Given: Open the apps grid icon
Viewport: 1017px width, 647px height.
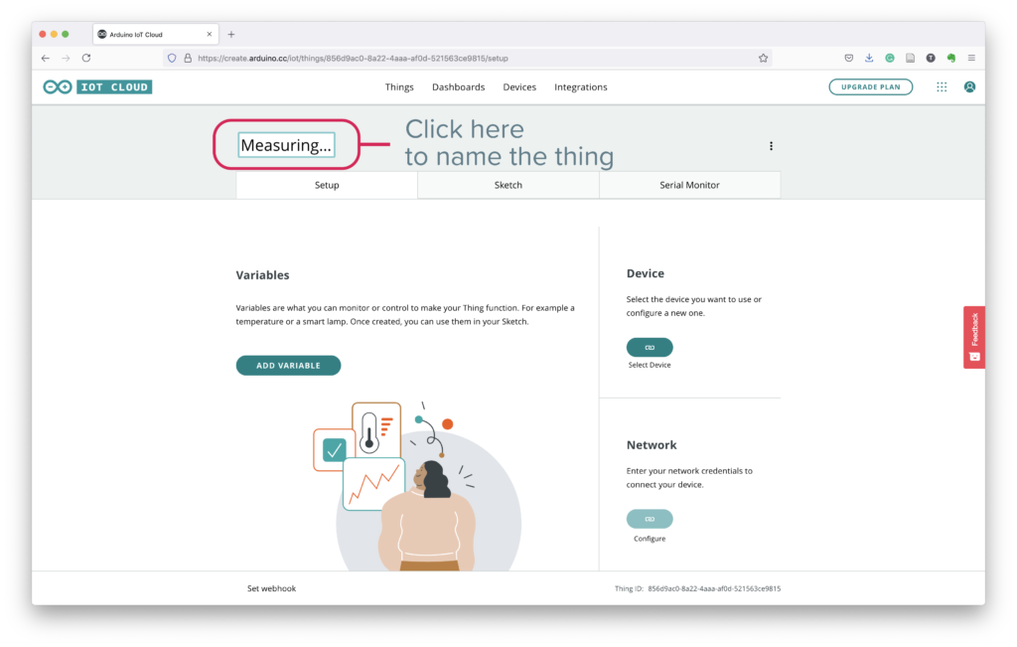Looking at the screenshot, I should (942, 86).
